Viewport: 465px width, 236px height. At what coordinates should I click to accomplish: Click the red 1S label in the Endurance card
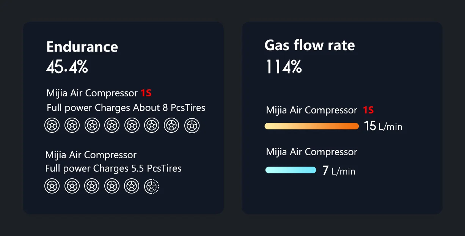pos(146,93)
